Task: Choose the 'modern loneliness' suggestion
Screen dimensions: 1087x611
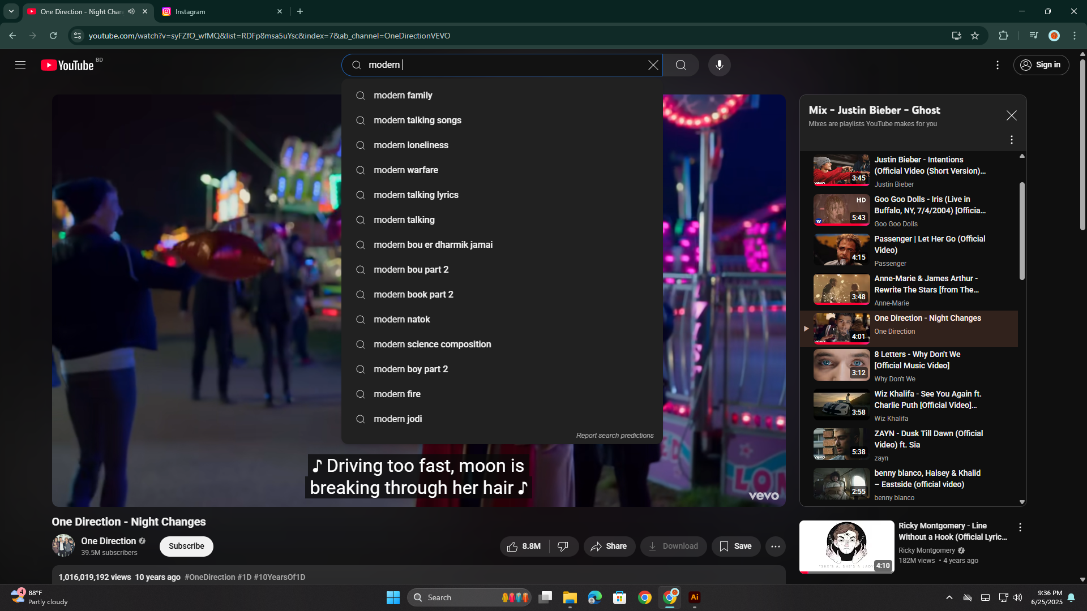Action: tap(502, 145)
